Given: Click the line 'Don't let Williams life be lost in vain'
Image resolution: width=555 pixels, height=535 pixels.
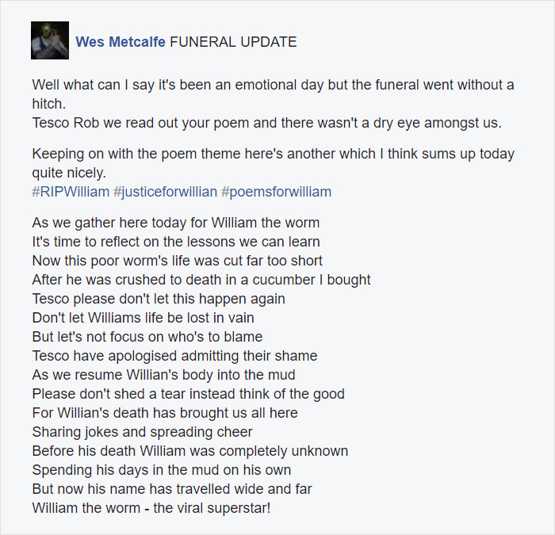Looking at the screenshot, I should point(143,318).
